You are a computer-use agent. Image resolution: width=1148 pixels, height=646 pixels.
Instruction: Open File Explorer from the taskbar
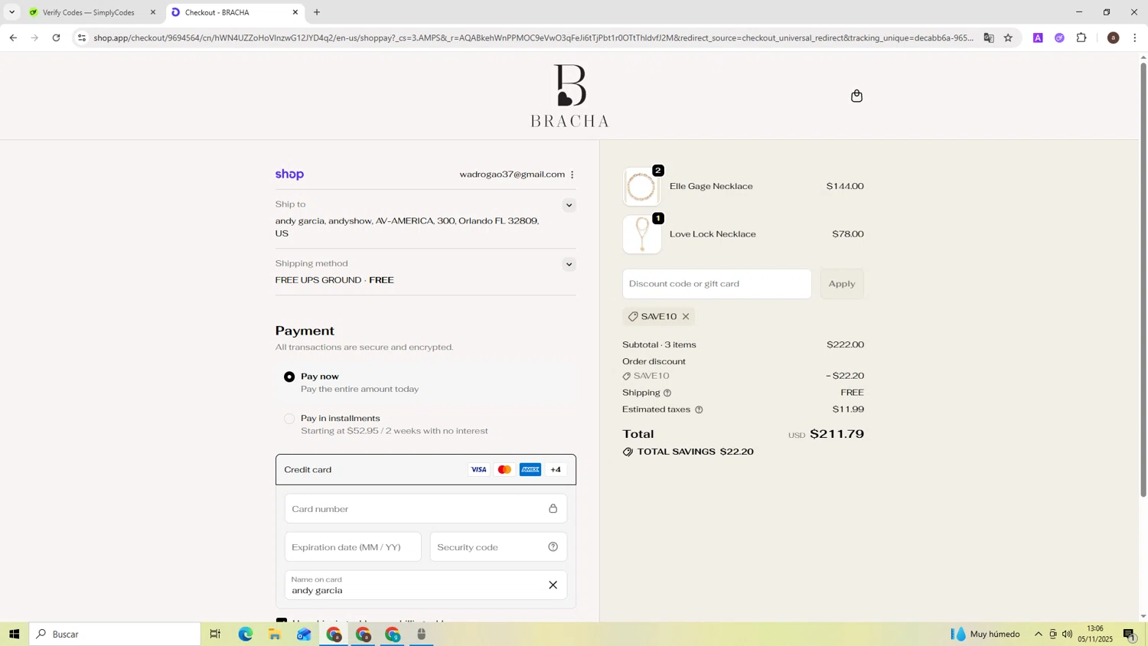[275, 635]
